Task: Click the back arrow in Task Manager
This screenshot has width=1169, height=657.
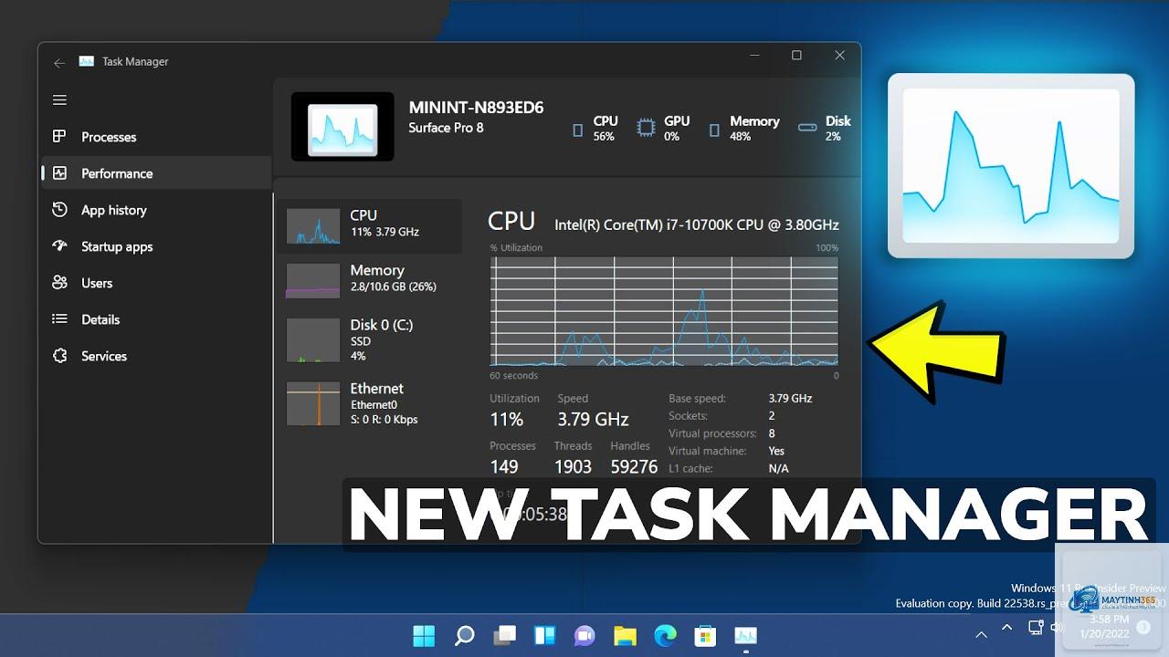Action: coord(59,63)
